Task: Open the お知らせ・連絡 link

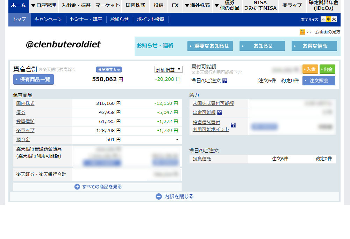Action: (155, 46)
